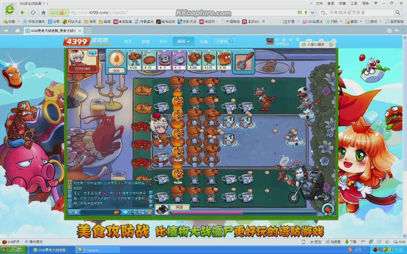
Task: Click the page zoom 100% control
Action: (399, 242)
